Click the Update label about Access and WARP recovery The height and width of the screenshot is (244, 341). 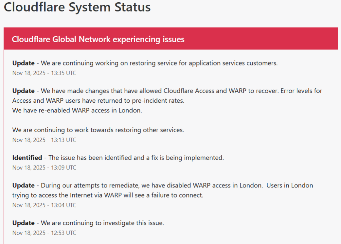23,91
